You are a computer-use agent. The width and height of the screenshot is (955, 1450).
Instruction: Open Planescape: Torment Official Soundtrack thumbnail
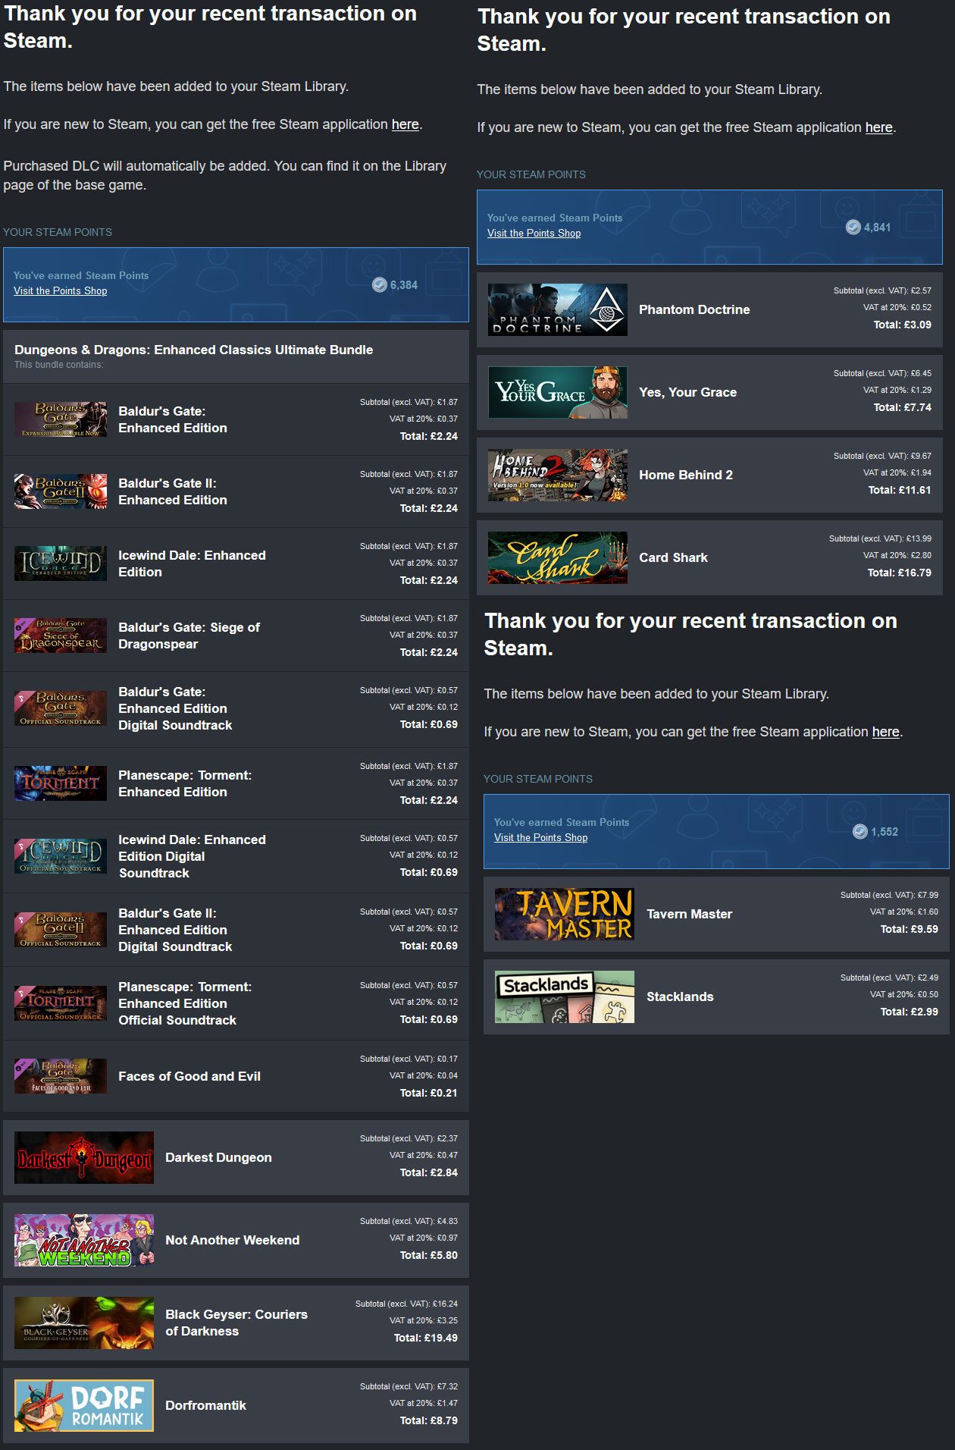pos(61,1003)
